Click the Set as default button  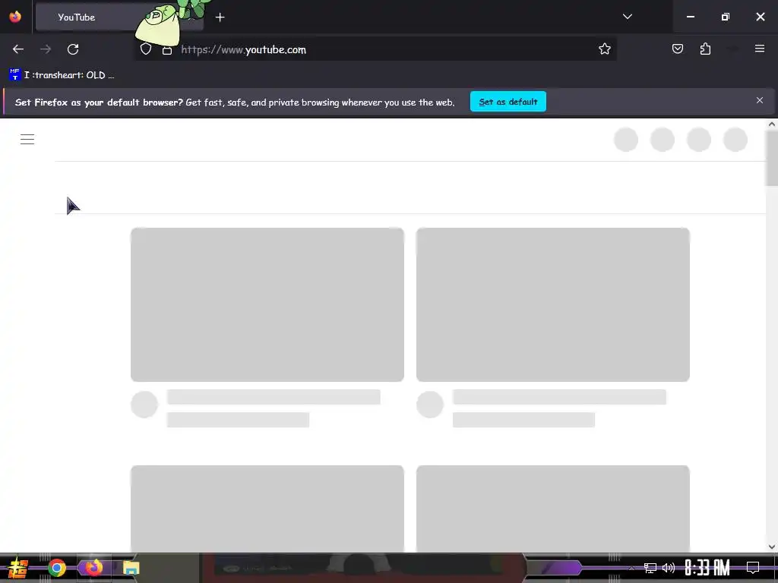508,102
